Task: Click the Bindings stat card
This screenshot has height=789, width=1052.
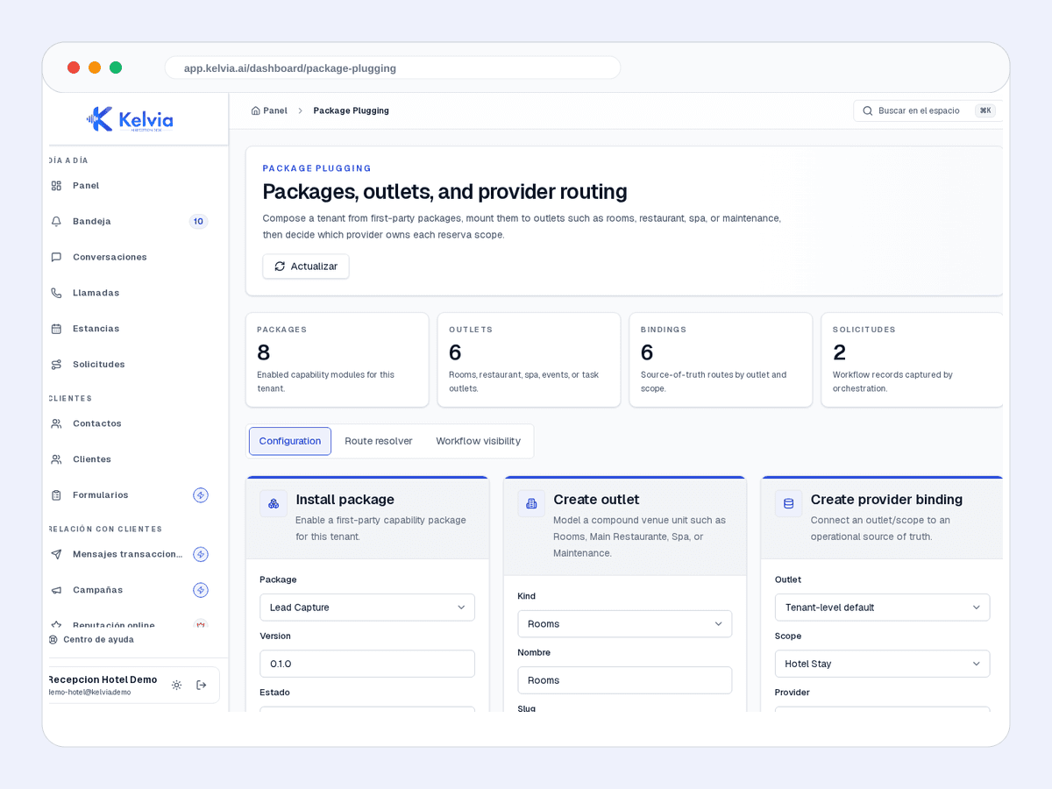Action: [721, 360]
